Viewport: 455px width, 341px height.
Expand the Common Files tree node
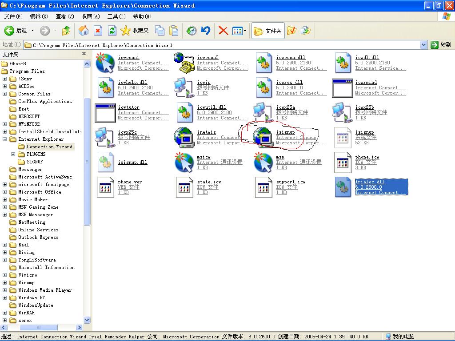(x=4, y=94)
